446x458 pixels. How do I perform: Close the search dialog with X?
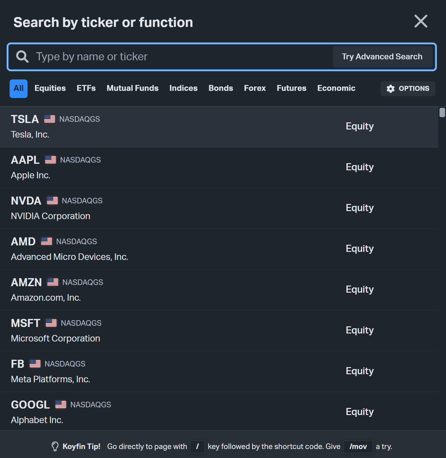coord(421,21)
